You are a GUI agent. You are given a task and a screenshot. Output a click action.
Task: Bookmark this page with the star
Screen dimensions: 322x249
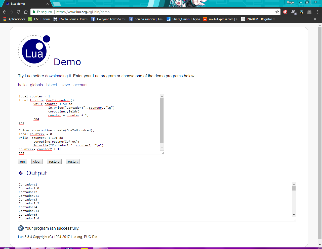[277, 12]
